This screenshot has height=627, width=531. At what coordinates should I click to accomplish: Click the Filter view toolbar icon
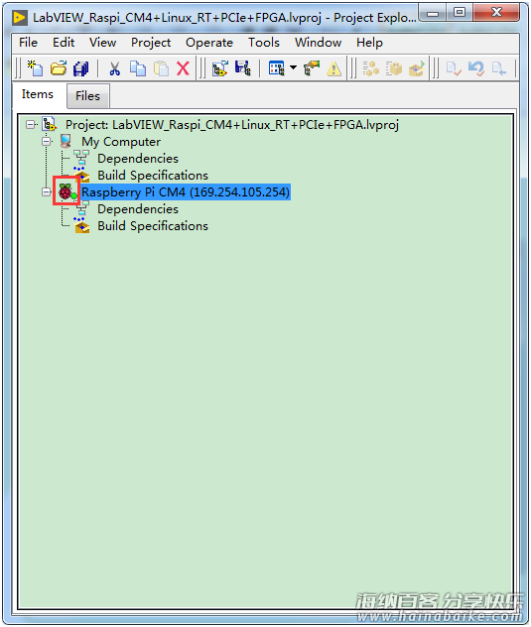coord(277,68)
